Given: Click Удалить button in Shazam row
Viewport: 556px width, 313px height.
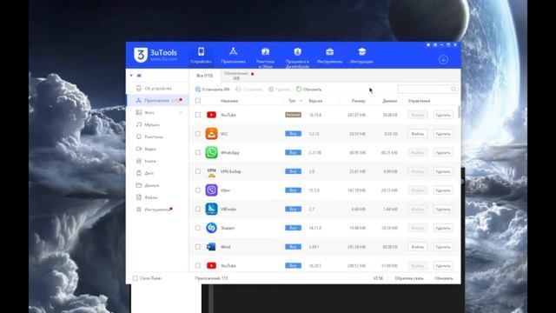Looking at the screenshot, I should 443,228.
